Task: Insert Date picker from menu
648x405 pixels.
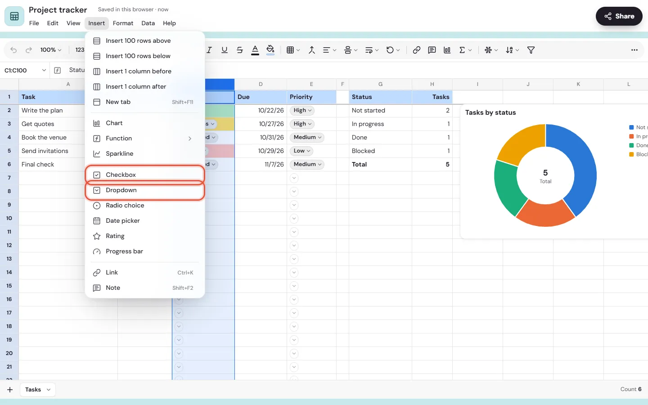Action: point(145,220)
